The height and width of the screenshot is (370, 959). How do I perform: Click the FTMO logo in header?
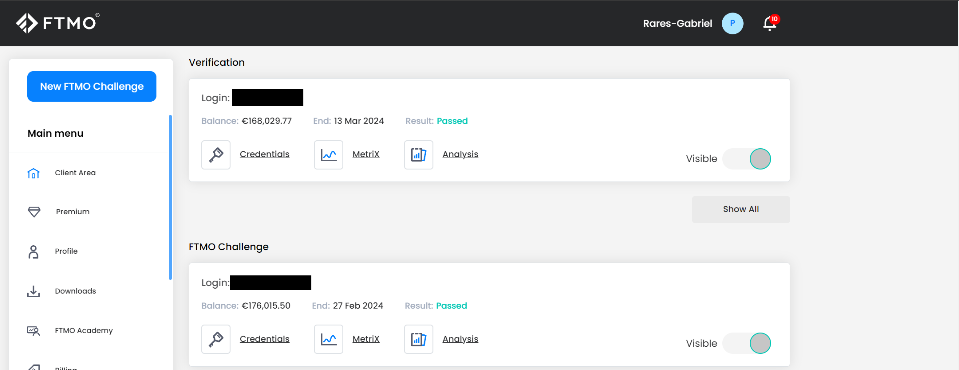58,23
